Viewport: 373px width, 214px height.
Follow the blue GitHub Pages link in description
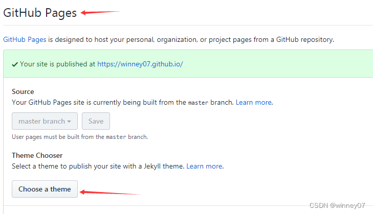coord(25,39)
